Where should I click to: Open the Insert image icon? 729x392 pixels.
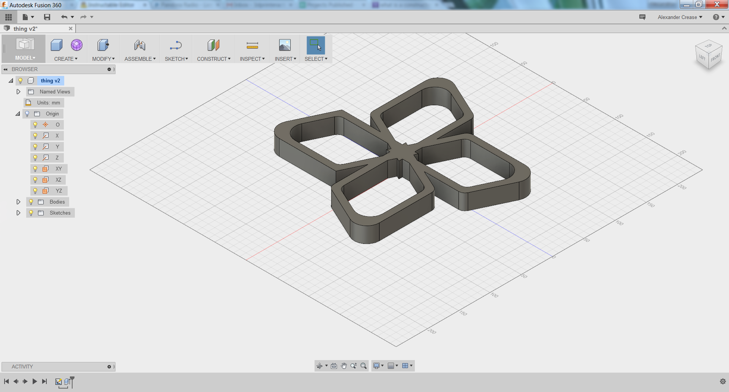tap(284, 45)
